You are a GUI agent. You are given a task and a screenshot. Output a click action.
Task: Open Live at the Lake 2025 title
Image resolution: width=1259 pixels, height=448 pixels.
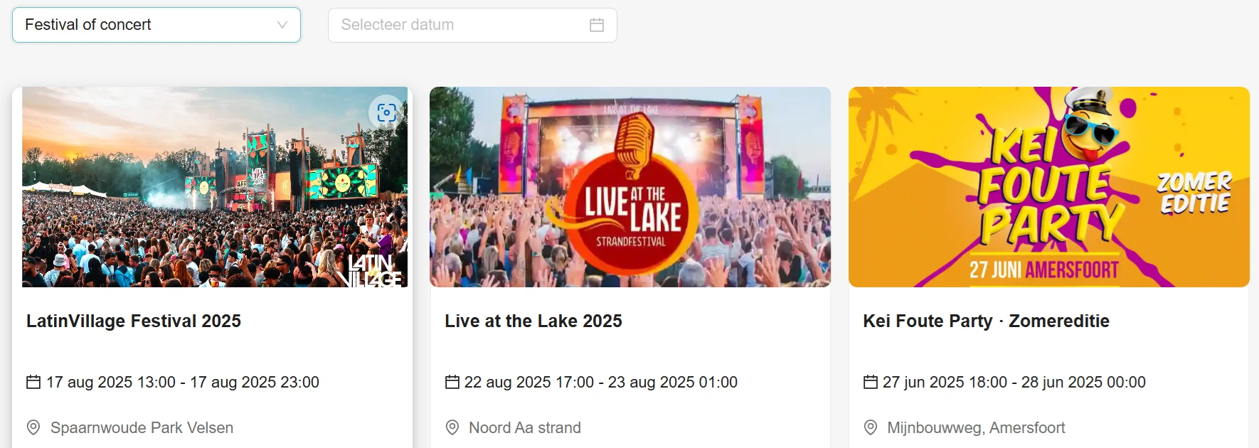click(x=533, y=321)
